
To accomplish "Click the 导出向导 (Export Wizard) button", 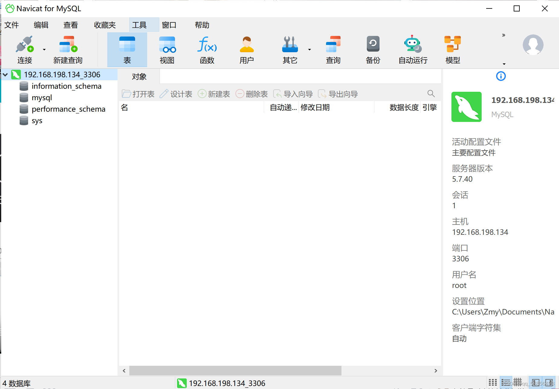I will 338,94.
